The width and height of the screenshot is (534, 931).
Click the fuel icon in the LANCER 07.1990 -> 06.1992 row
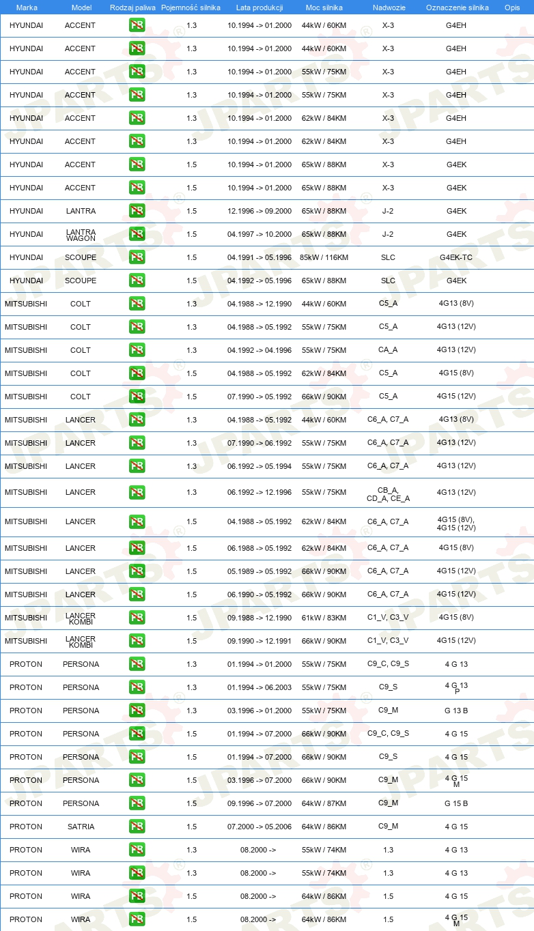137,443
